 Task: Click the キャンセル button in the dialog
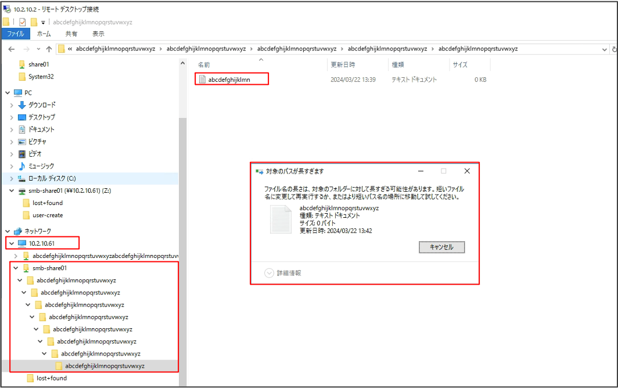[441, 247]
